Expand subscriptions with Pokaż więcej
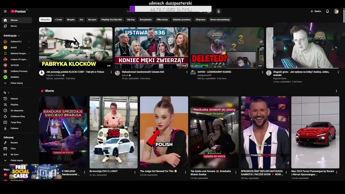The width and height of the screenshot is (345, 194). 17,83
